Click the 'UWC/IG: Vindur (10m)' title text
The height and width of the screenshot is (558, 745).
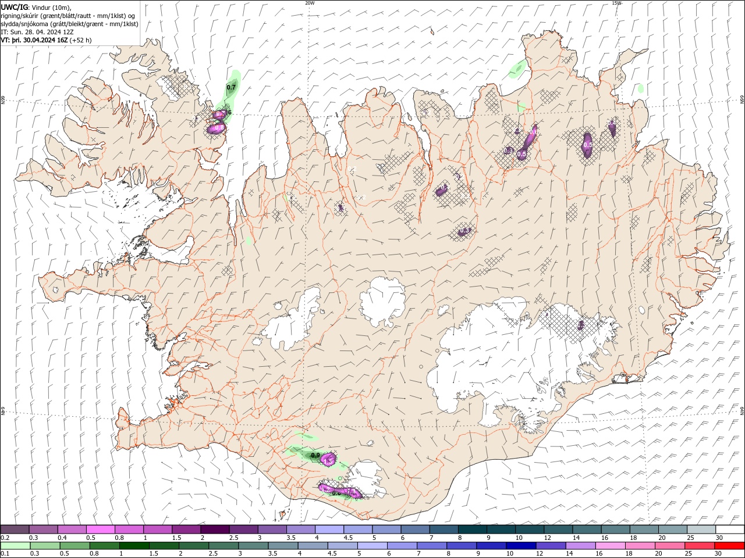point(36,7)
